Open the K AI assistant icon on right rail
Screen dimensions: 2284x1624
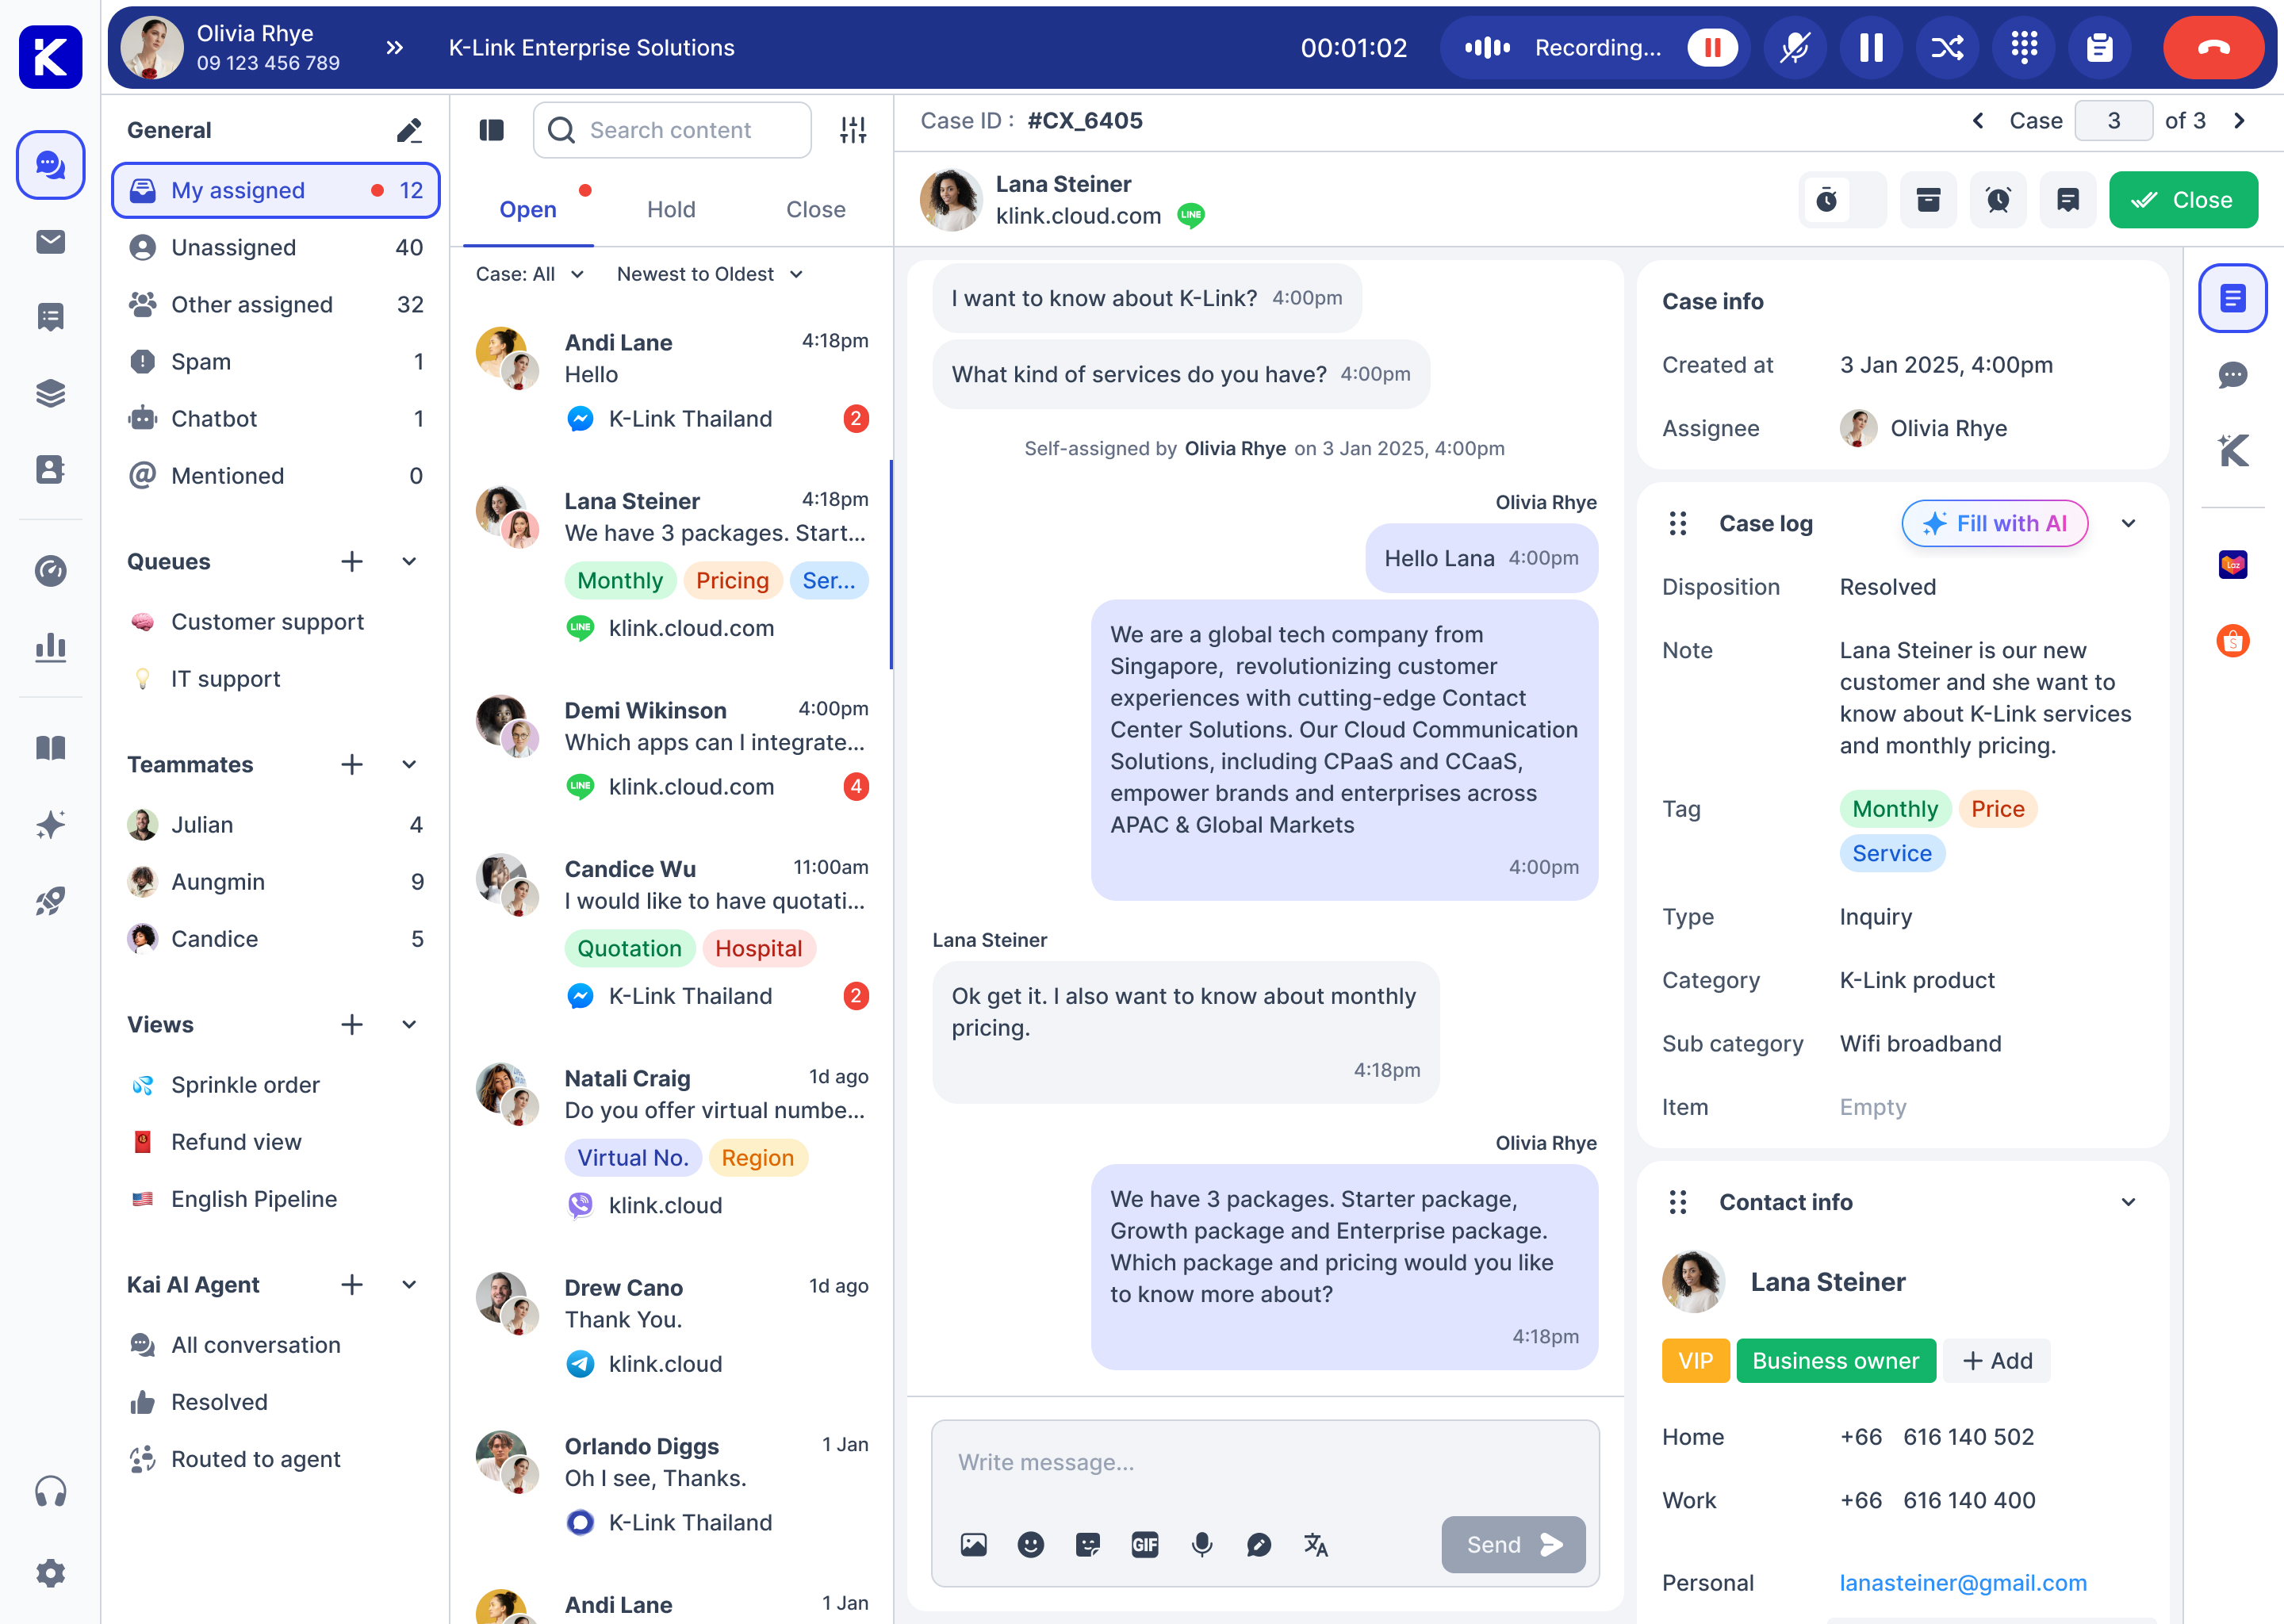[x=2232, y=450]
